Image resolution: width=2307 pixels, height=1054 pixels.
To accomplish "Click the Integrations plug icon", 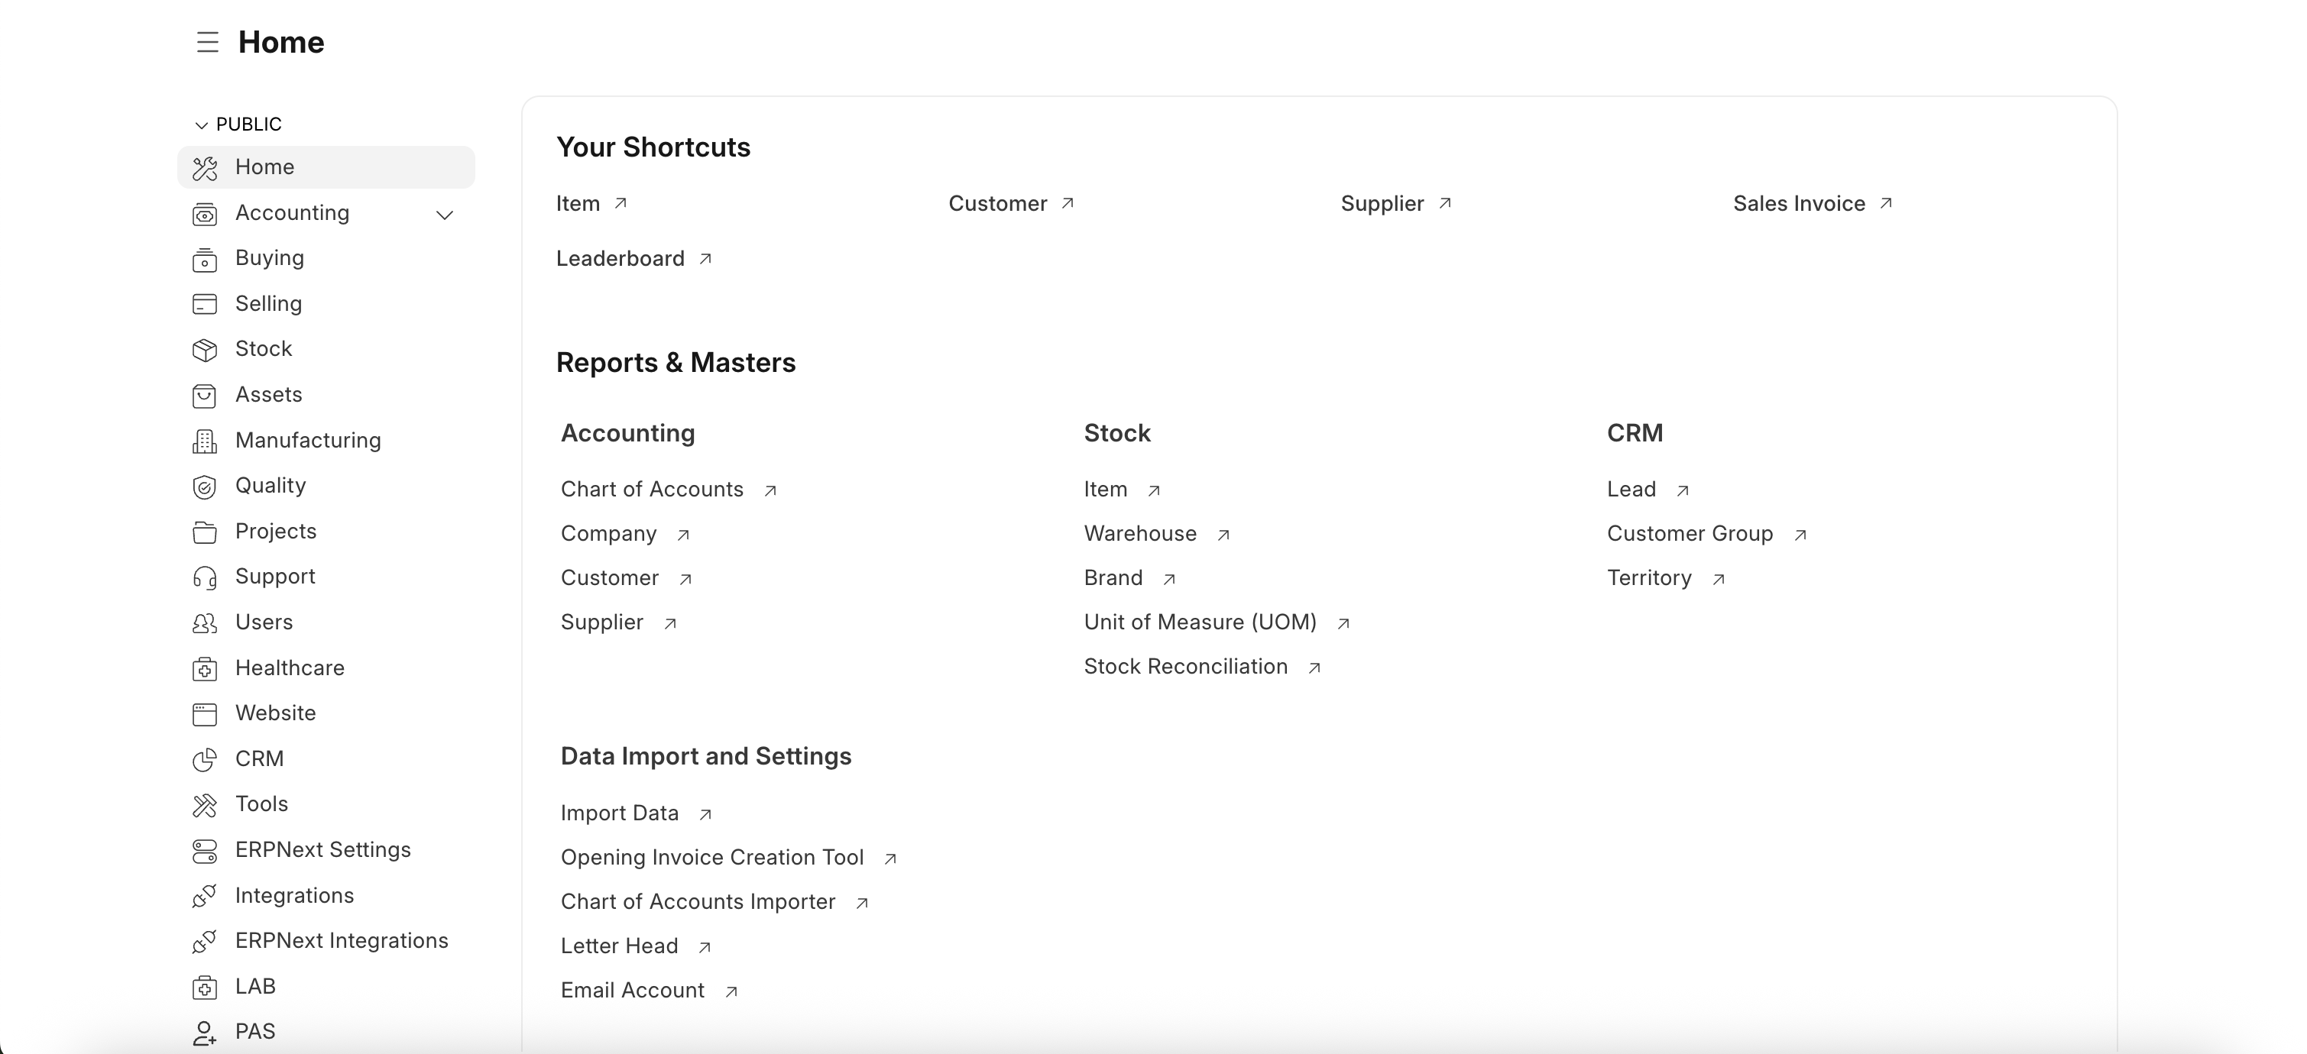I will (205, 897).
